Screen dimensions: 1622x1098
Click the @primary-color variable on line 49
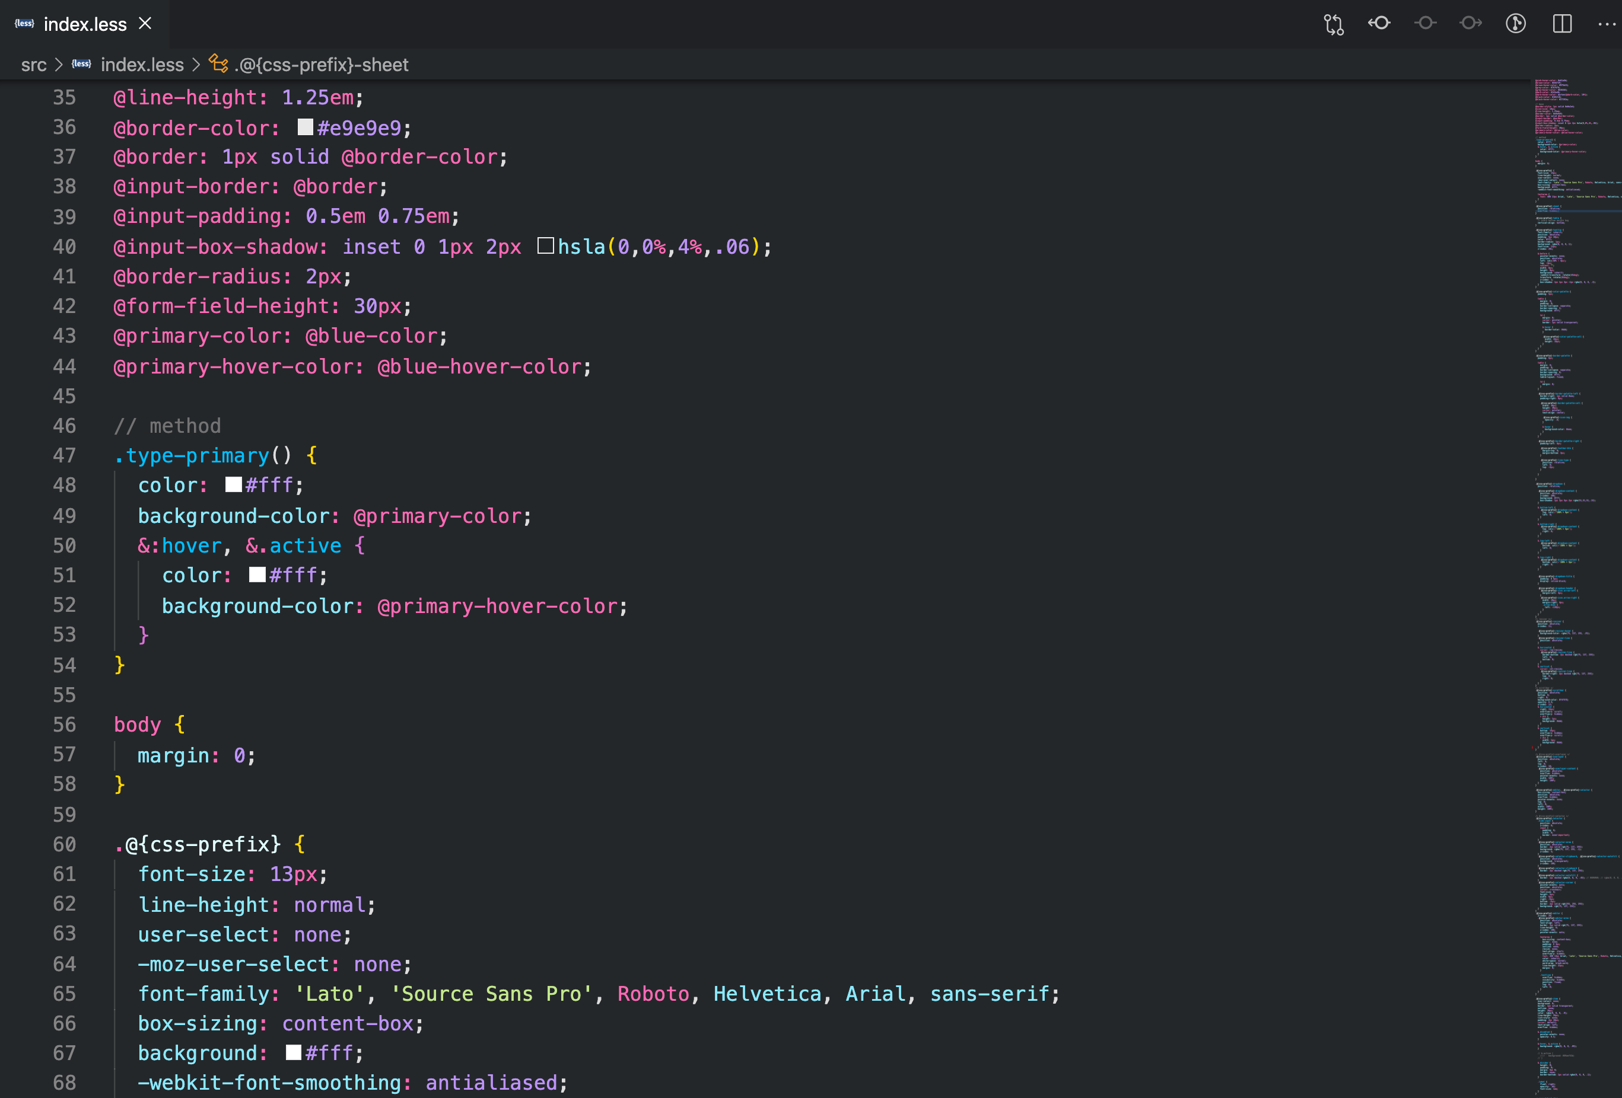[438, 516]
